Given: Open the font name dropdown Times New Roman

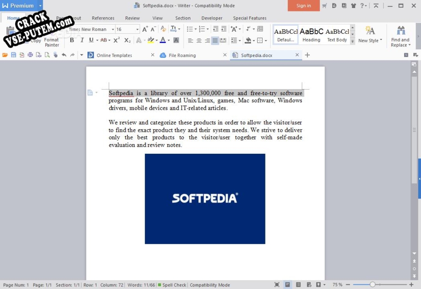Looking at the screenshot, I should [x=113, y=29].
